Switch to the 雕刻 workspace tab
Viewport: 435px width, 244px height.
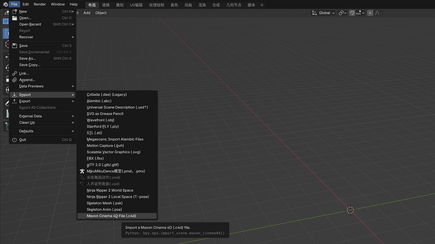click(119, 5)
